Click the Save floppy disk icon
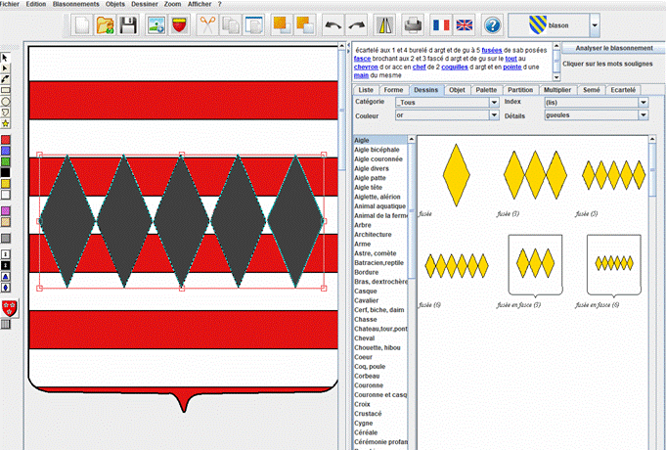666x450 pixels. tap(128, 24)
